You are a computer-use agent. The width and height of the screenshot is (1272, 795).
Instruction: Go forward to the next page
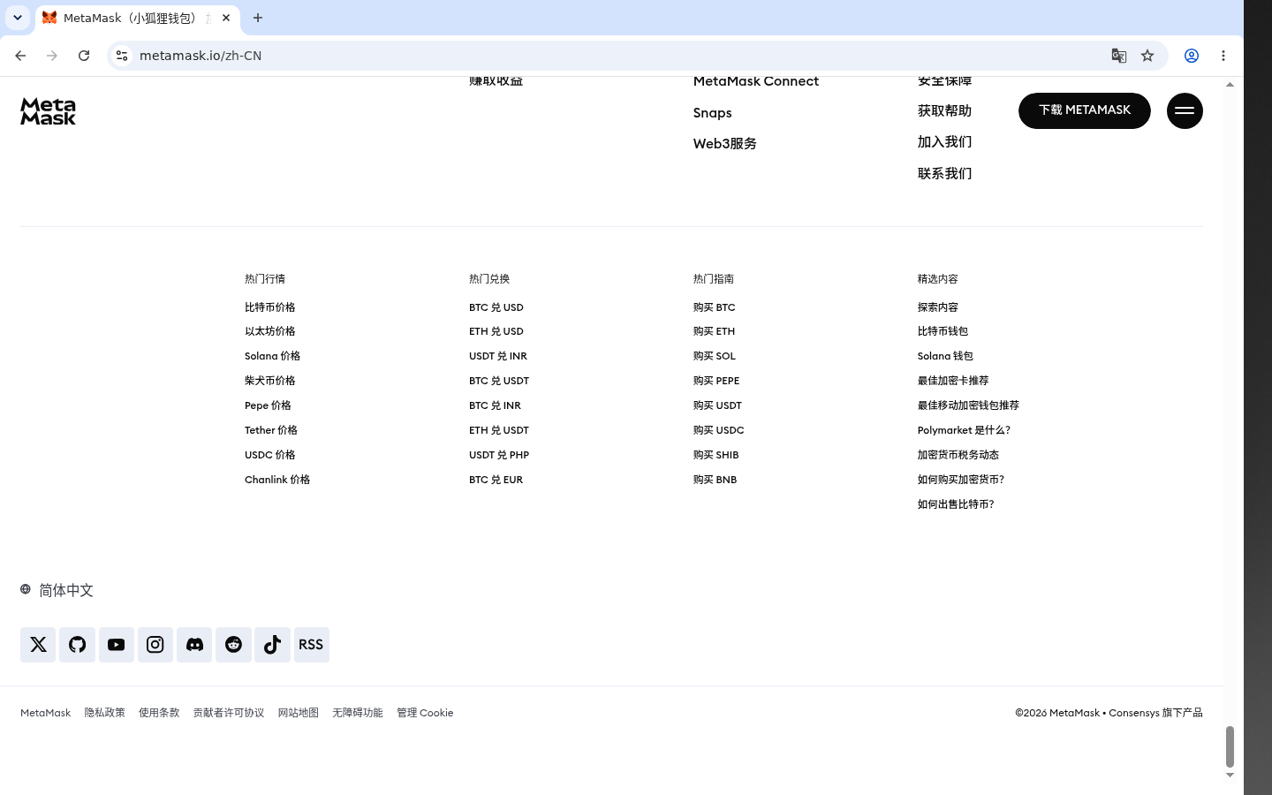click(52, 56)
